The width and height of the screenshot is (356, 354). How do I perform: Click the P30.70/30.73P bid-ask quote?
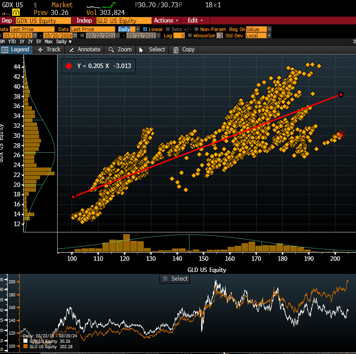[x=158, y=5]
